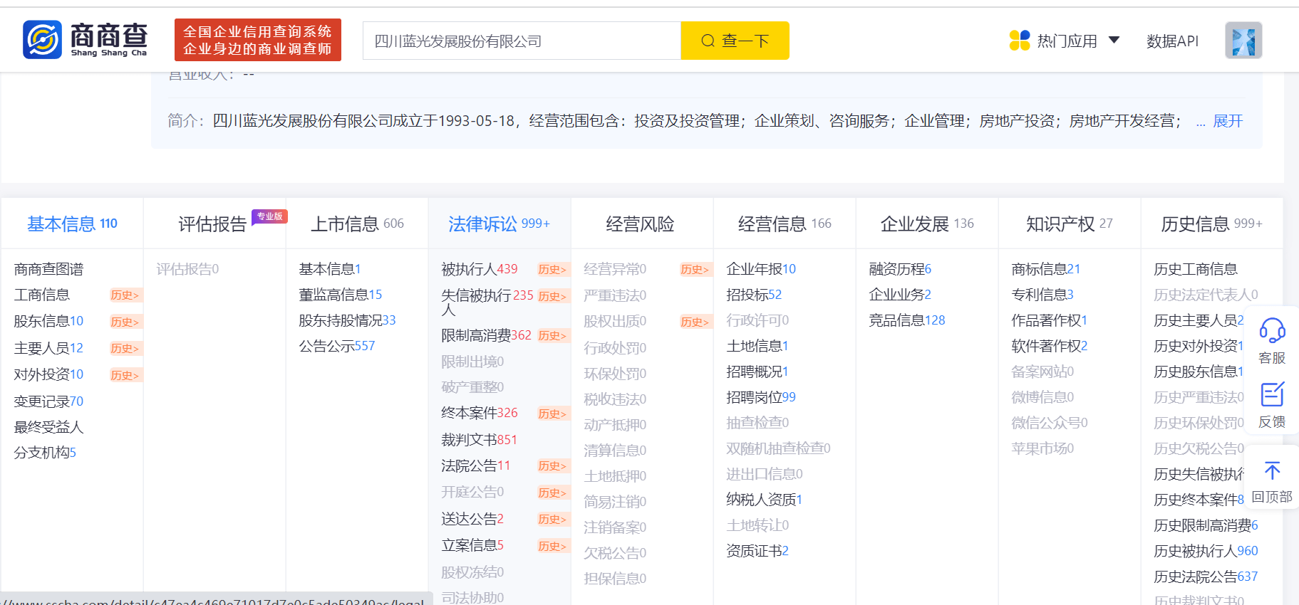
Task: Click the back-to-top arrow icon
Action: coord(1272,470)
